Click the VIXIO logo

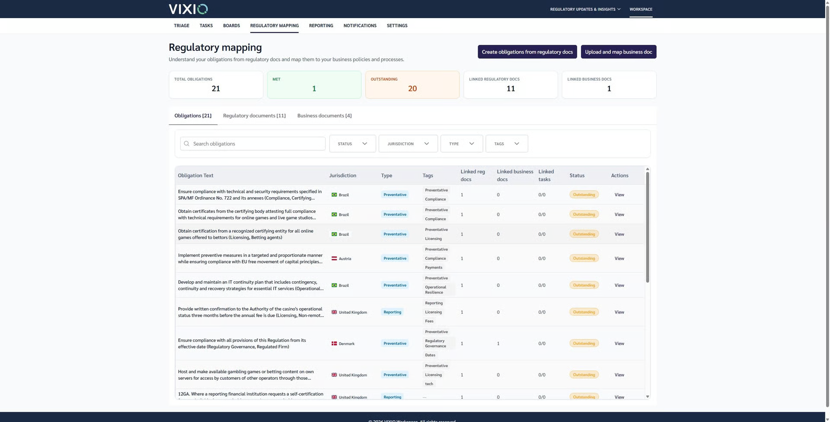coord(188,9)
